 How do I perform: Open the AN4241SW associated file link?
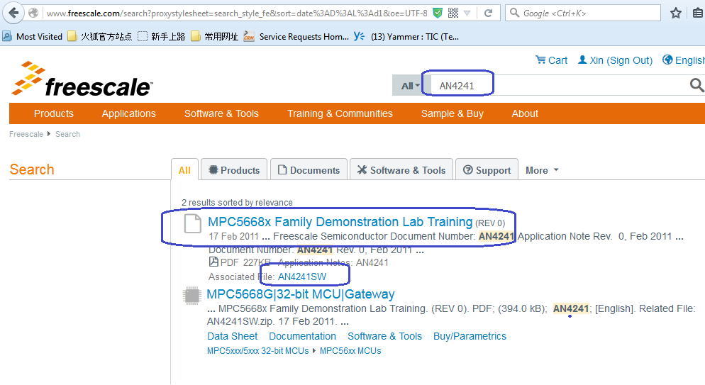coord(302,277)
